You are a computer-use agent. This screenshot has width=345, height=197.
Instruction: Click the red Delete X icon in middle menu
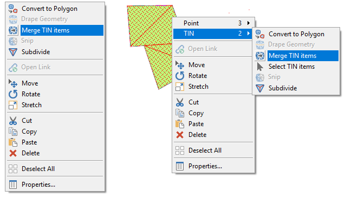(x=180, y=135)
